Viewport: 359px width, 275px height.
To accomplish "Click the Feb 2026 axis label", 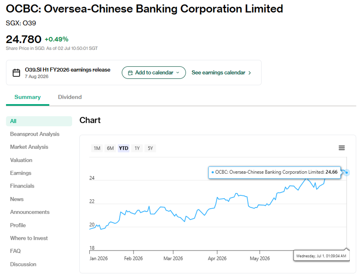I will (133, 259).
